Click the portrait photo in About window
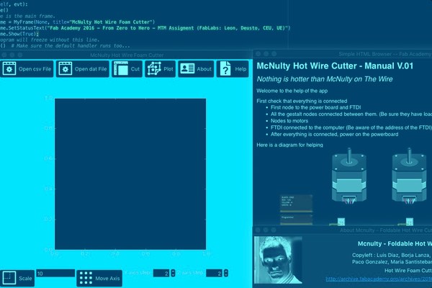Screen dimensions: 432x288 [x=278, y=260]
